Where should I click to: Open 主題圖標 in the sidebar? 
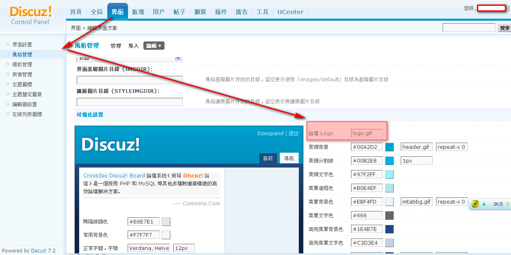[x=22, y=84]
